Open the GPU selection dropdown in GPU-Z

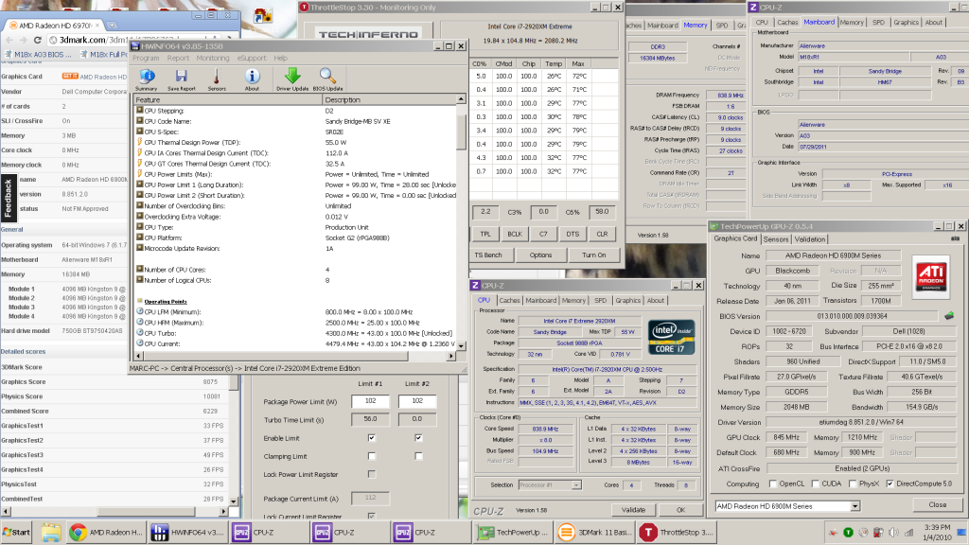854,506
